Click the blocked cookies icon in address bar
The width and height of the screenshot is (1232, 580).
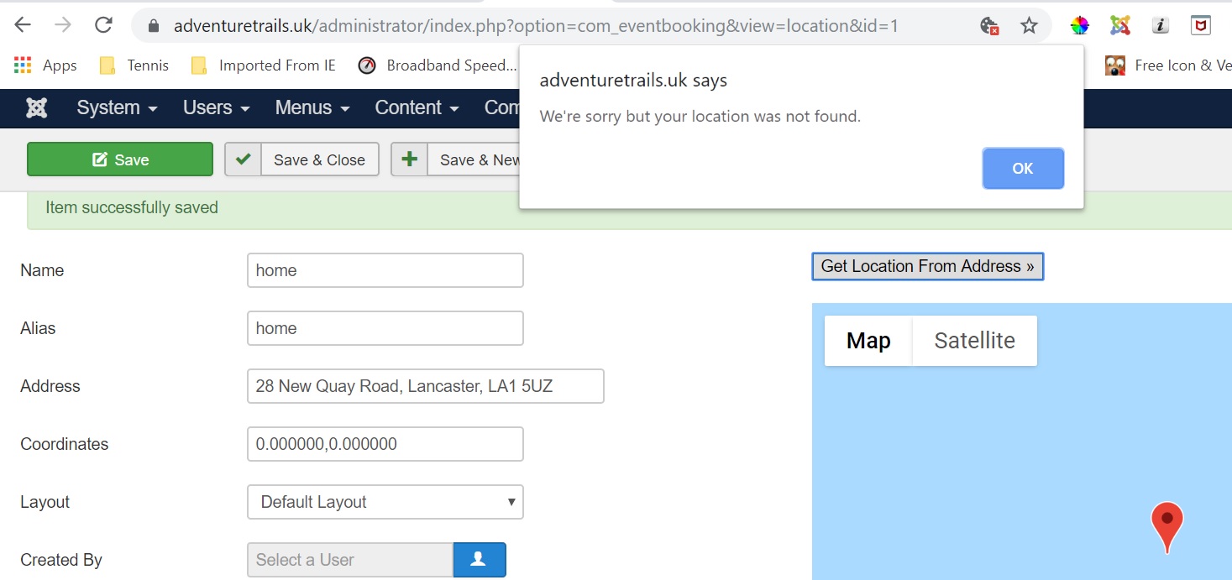[989, 26]
